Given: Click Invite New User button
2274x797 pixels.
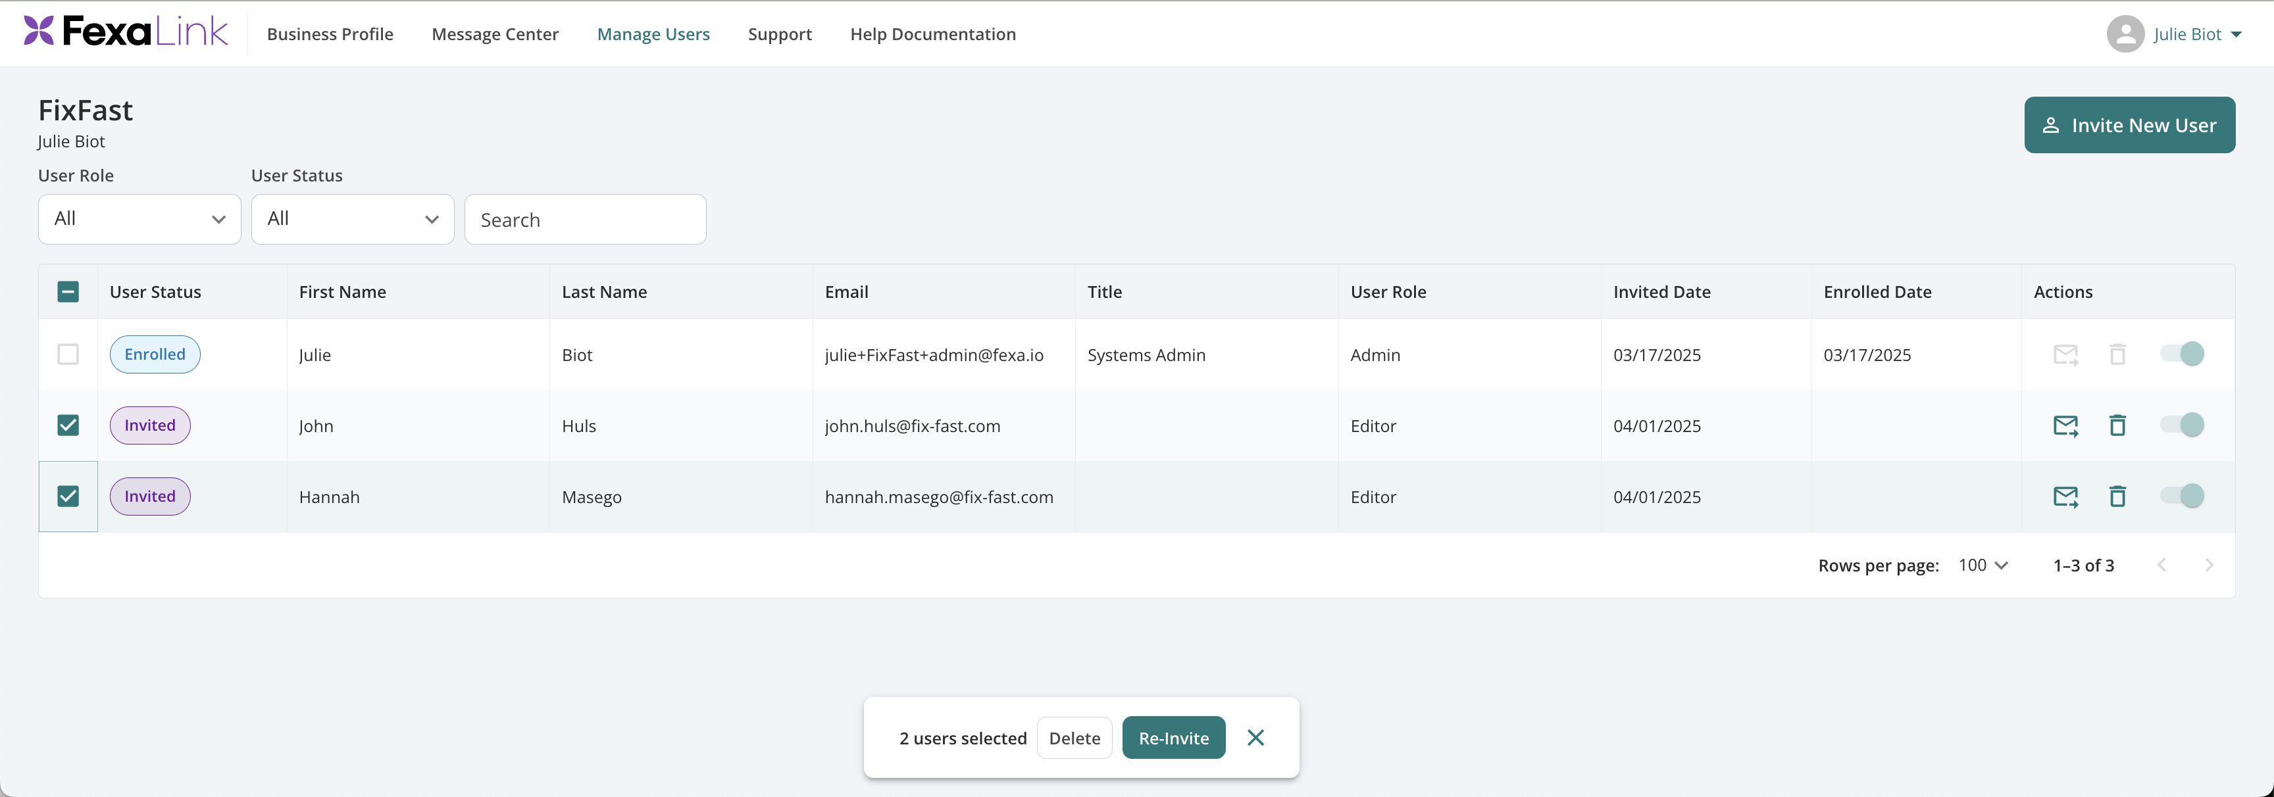Looking at the screenshot, I should 2129,124.
